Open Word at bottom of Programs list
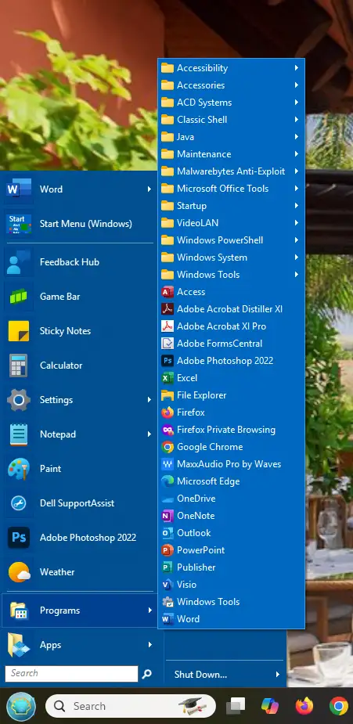Image resolution: width=353 pixels, height=724 pixels. (x=231, y=619)
